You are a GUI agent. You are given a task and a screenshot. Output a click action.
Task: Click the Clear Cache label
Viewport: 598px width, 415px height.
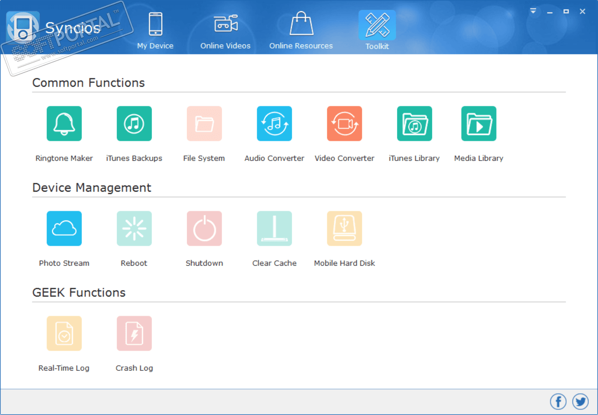(274, 263)
